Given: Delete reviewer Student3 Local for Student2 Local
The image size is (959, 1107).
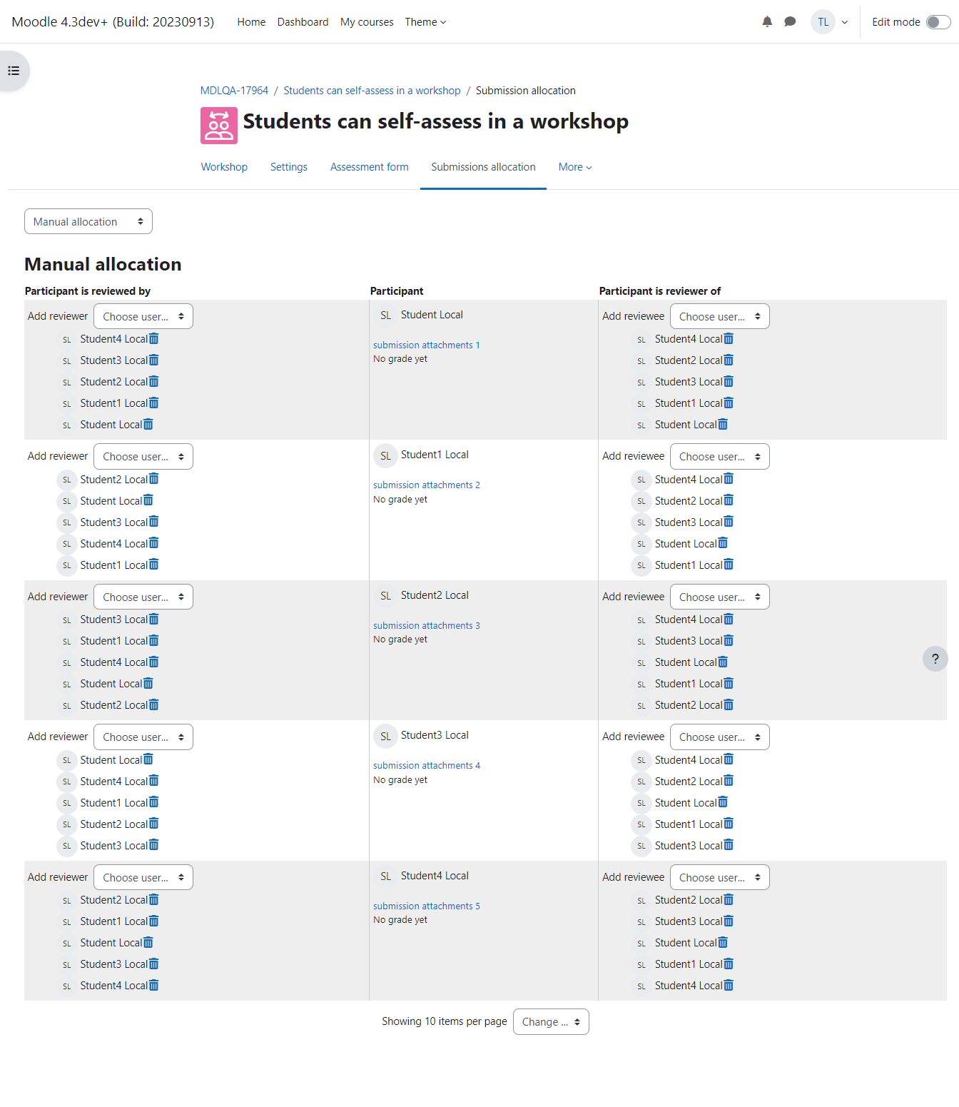Looking at the screenshot, I should click(154, 620).
